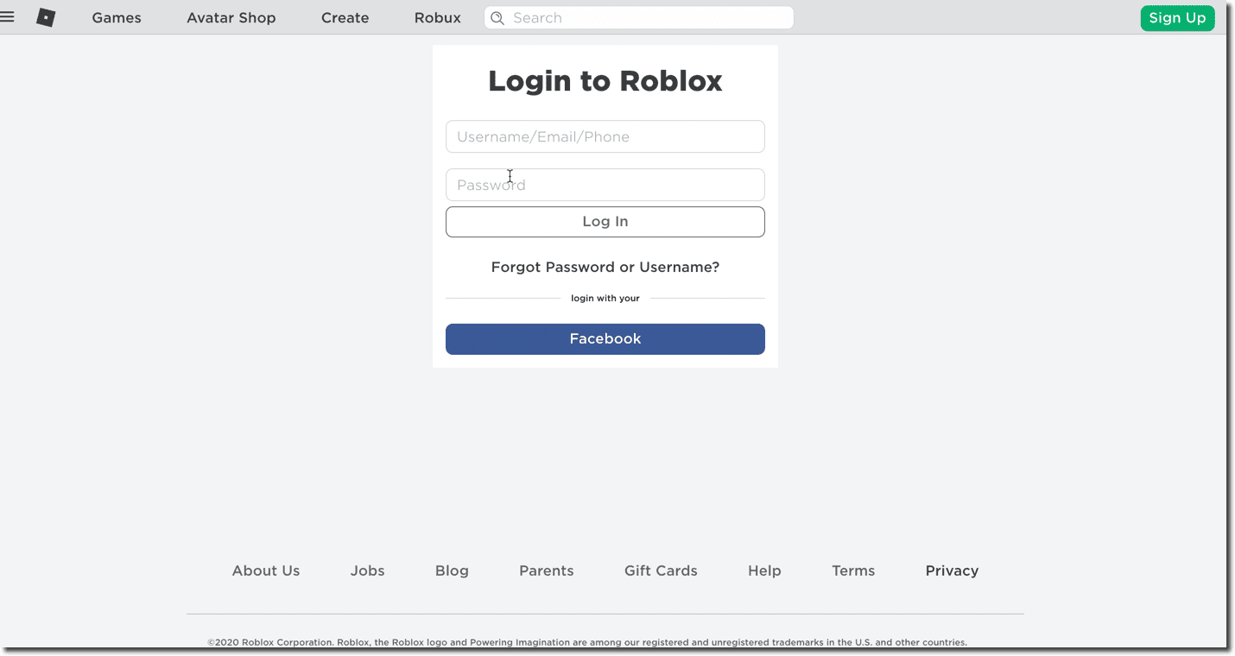Open the Roblox Blog
Screen dimensions: 1235x656
point(452,571)
